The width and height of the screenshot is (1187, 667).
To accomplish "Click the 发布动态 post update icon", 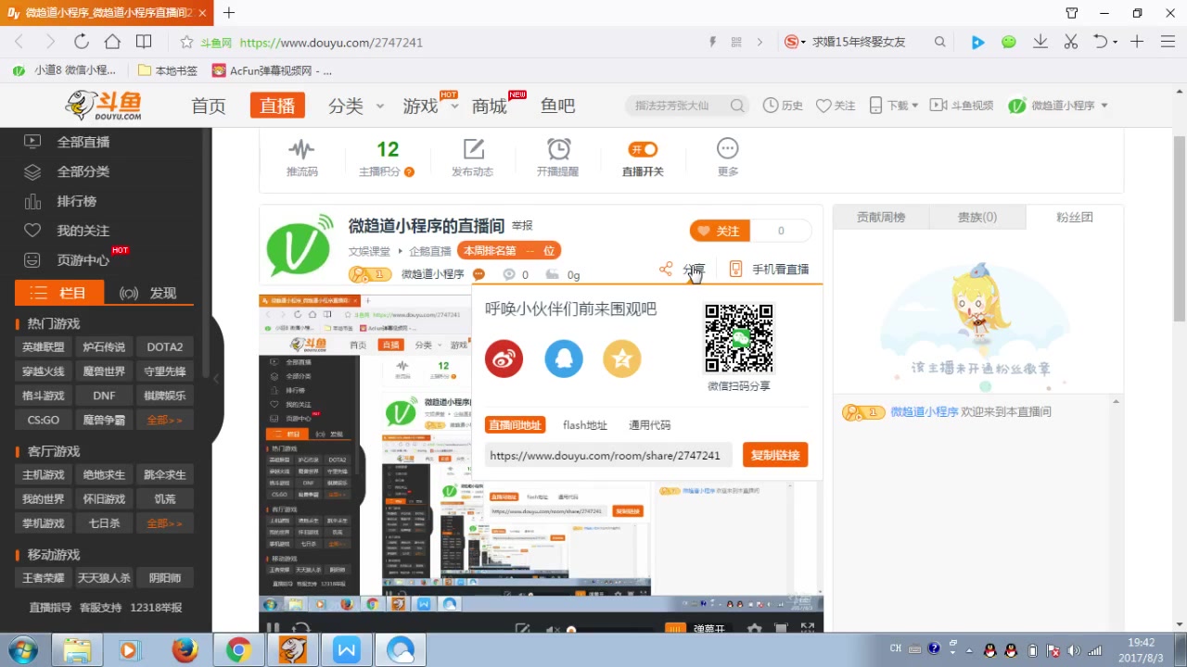I will click(474, 149).
